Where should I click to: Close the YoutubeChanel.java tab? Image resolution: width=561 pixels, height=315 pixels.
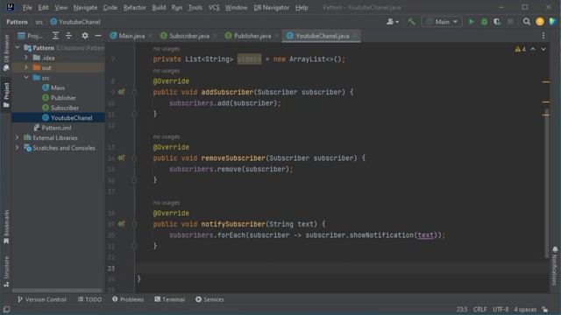coord(354,36)
